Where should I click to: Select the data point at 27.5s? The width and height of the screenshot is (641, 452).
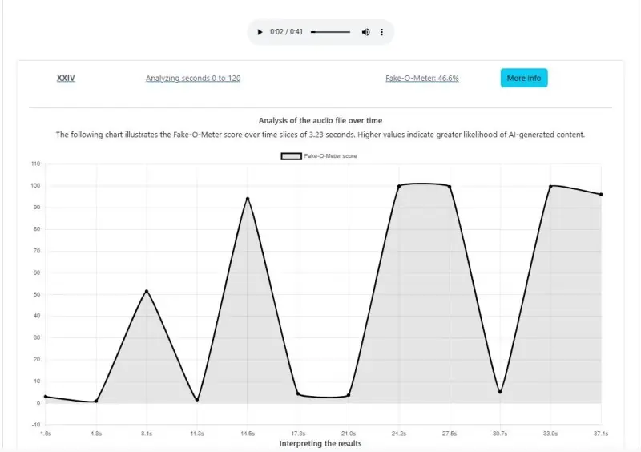450,187
